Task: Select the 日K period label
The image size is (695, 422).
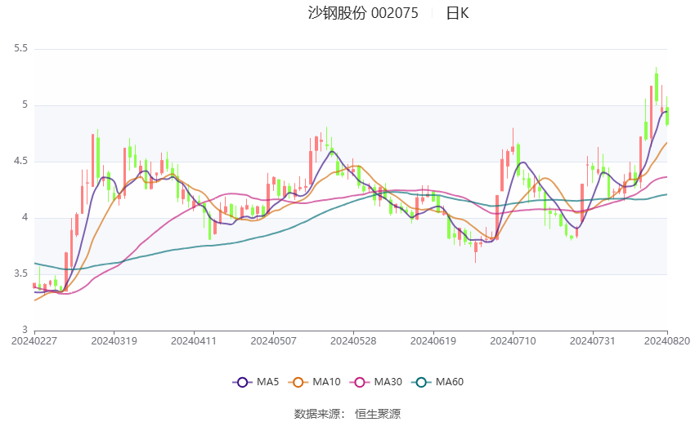Action: [x=457, y=13]
